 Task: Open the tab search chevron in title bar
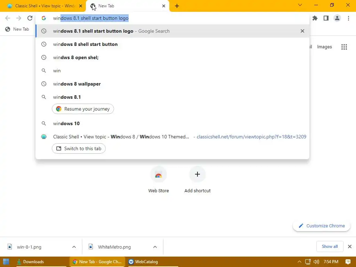point(300,5)
